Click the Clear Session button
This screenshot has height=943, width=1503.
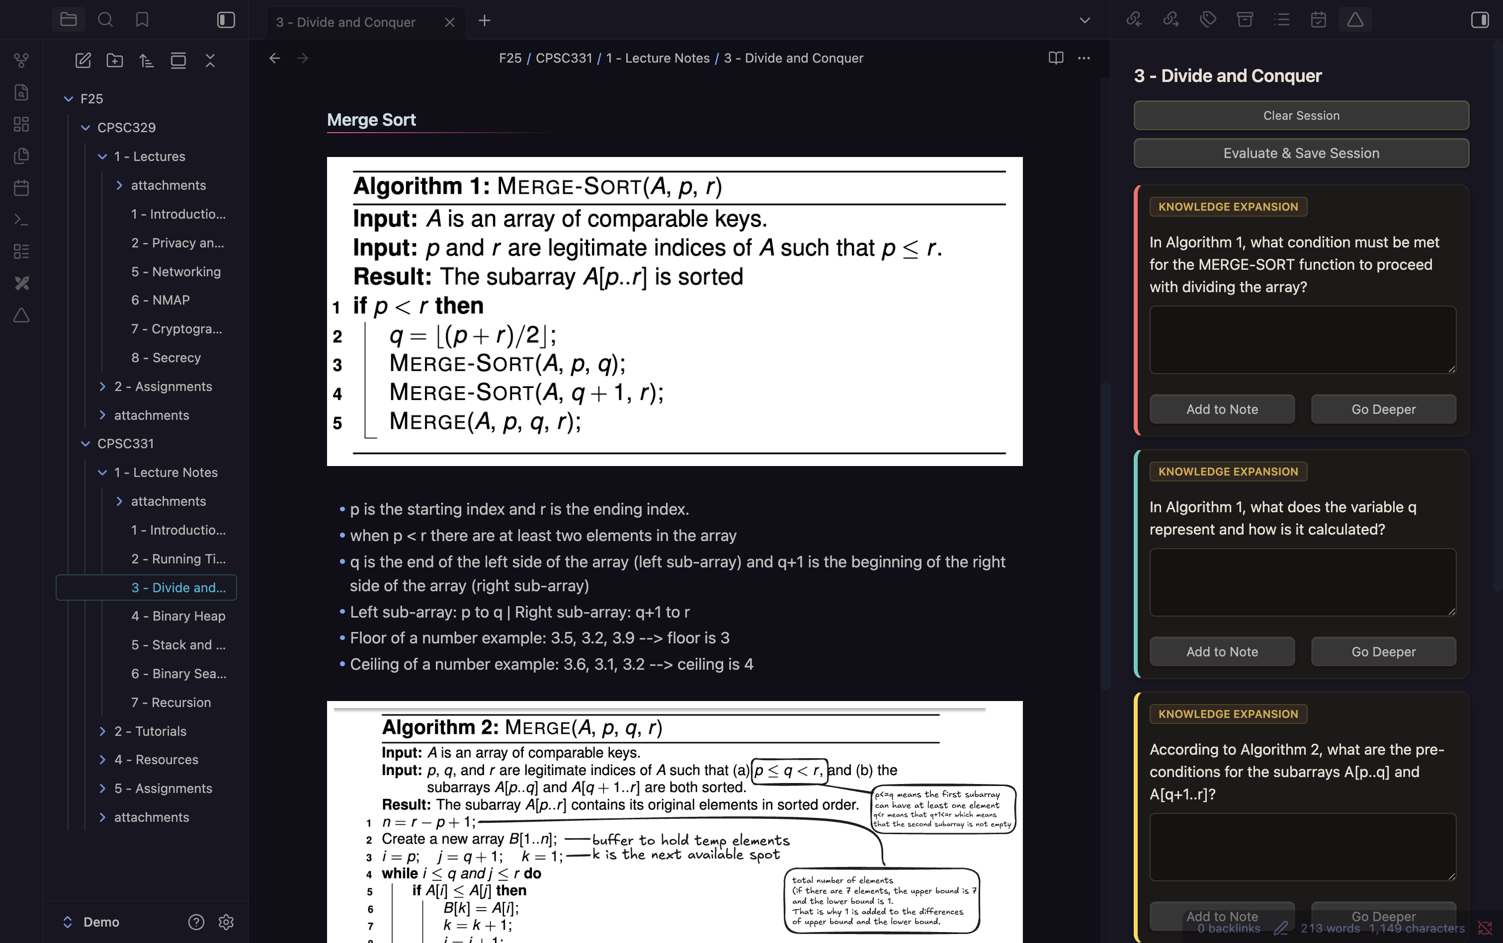(x=1301, y=115)
